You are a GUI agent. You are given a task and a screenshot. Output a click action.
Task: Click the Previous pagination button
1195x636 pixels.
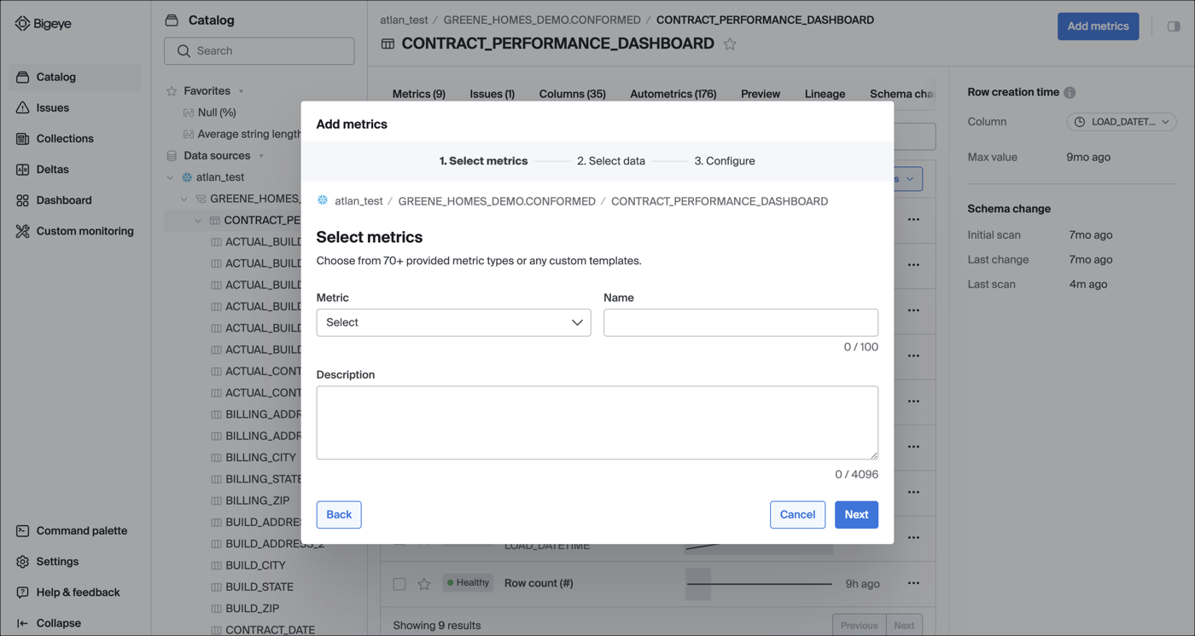click(859, 625)
